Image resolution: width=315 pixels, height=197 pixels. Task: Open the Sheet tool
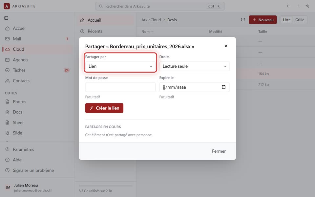pyautogui.click(x=37, y=122)
